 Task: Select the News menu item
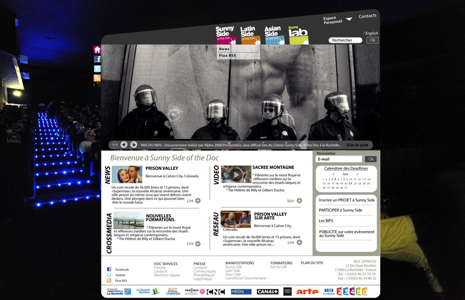pos(225,49)
